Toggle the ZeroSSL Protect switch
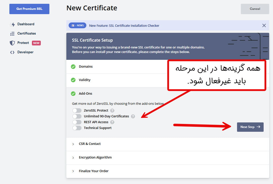The width and height of the screenshot is (273, 184). coord(77,111)
